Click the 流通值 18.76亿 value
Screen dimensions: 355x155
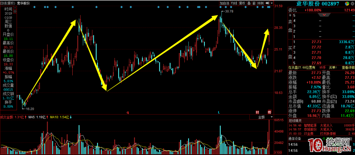pyautogui.click(x=347, y=106)
